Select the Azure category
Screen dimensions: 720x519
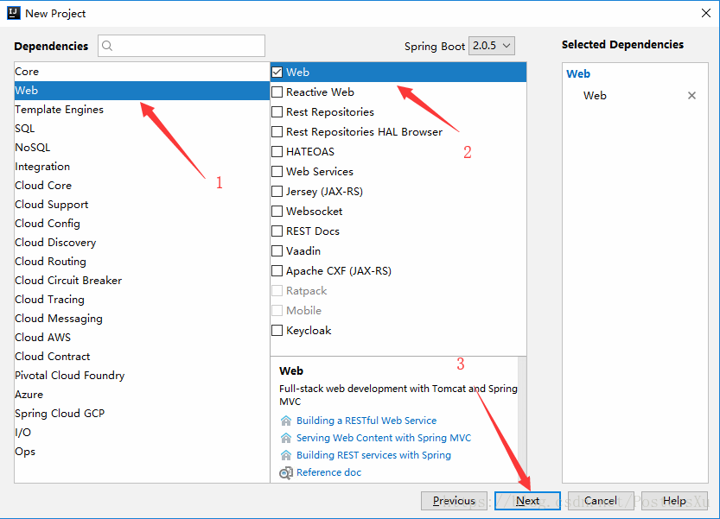[142, 395]
